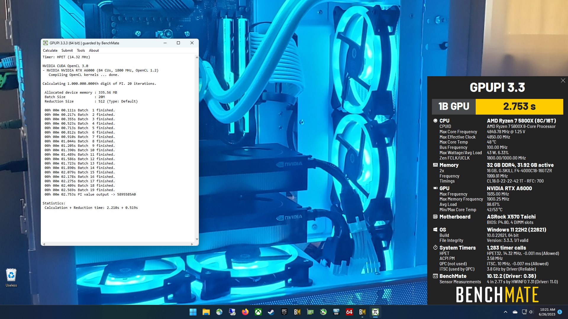Close the BenchMate result overlay
The image size is (568, 319).
pyautogui.click(x=563, y=81)
